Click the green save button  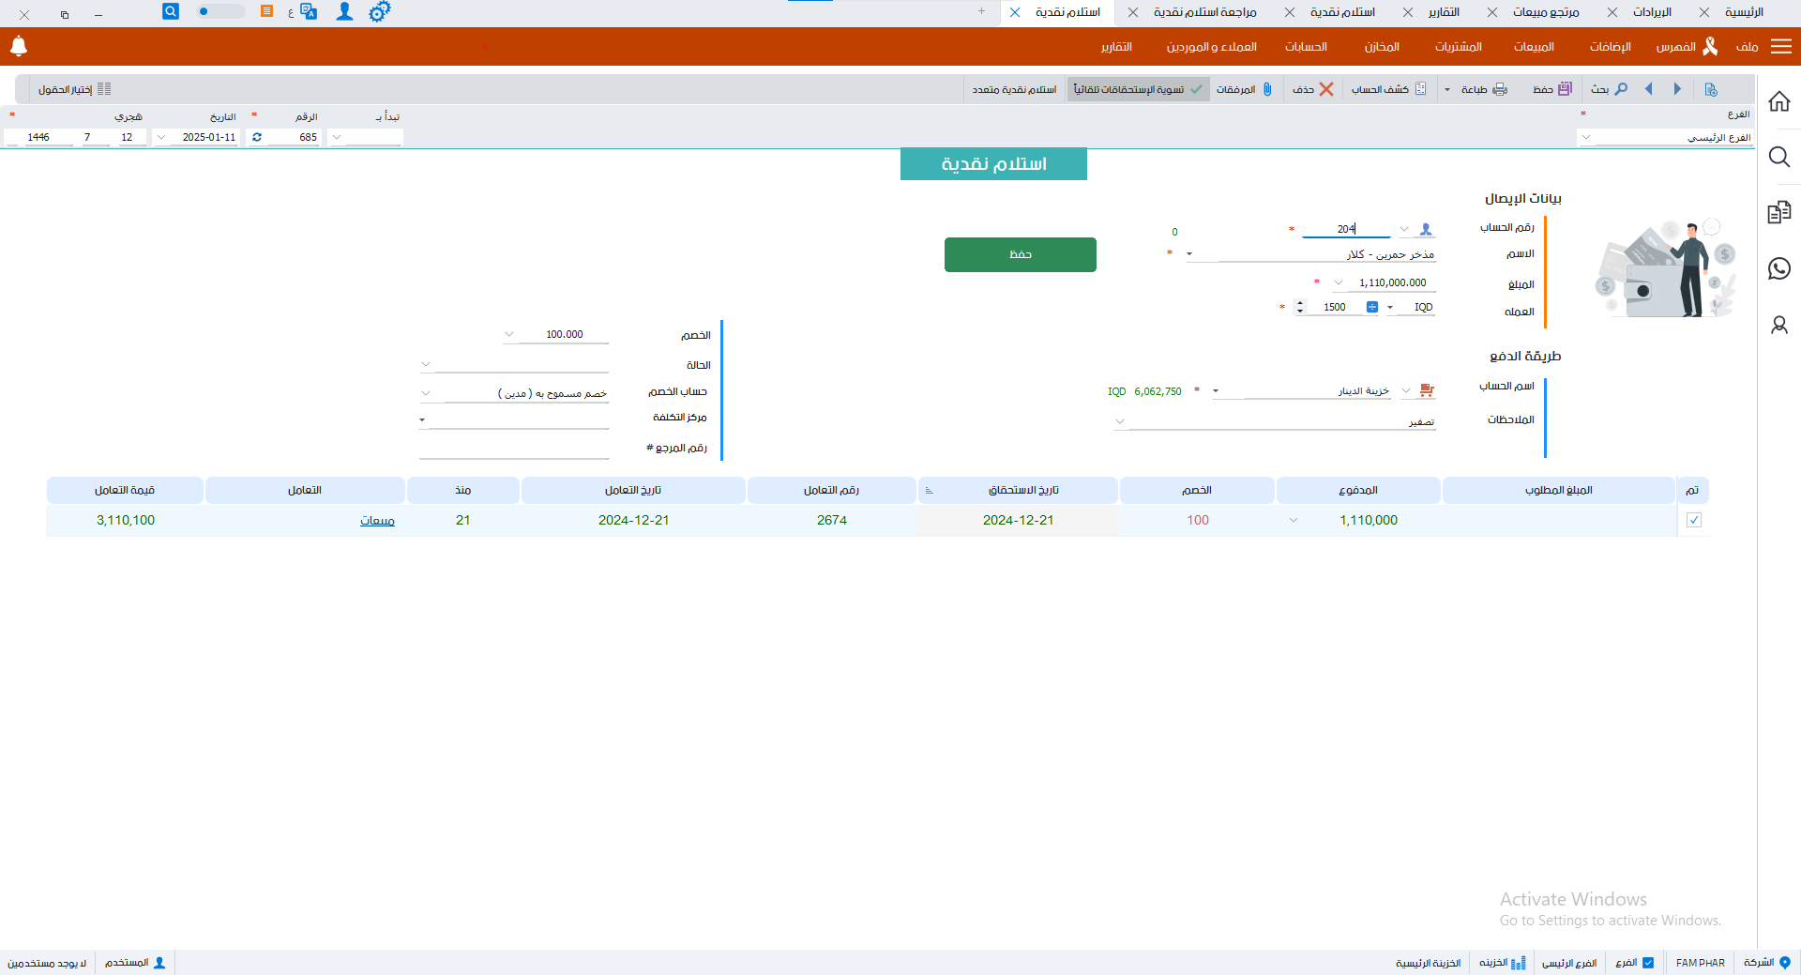pyautogui.click(x=1020, y=254)
